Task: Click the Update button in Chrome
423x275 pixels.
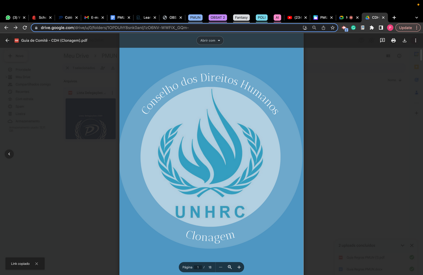Action: tap(405, 27)
